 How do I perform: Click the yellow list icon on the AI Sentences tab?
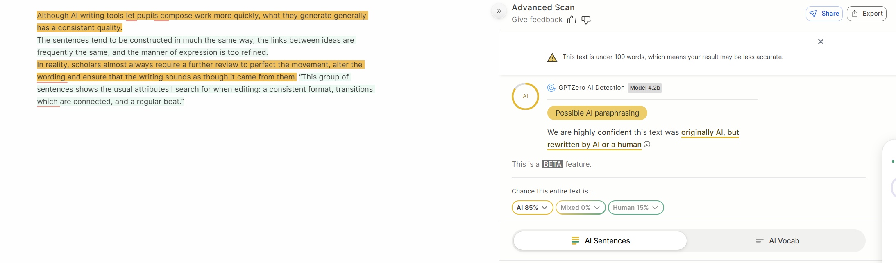coord(575,240)
